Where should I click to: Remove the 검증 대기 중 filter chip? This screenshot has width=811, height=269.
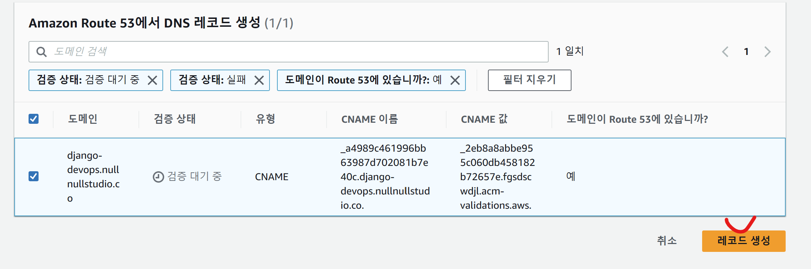152,80
